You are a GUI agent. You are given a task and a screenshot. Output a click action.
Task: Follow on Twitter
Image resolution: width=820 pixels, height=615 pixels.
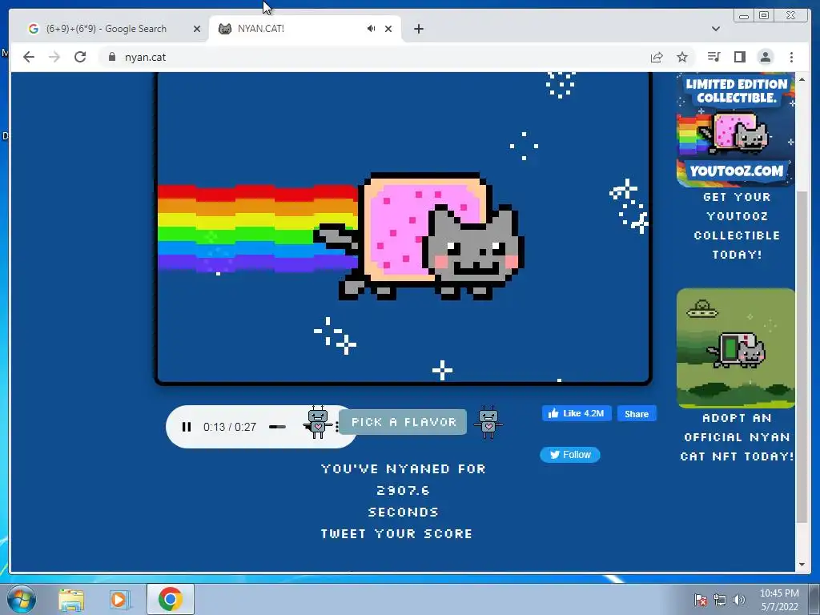[x=570, y=455]
